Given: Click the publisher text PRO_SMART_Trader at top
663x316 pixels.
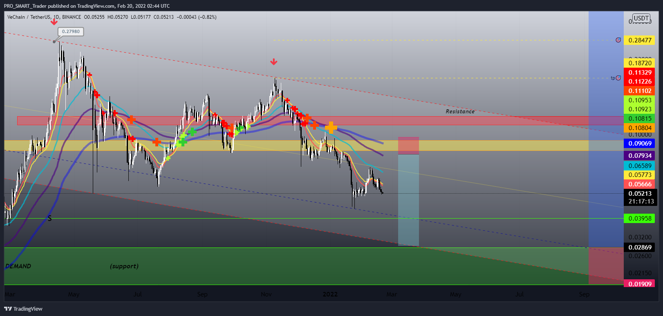Looking at the screenshot, I should [x=25, y=6].
